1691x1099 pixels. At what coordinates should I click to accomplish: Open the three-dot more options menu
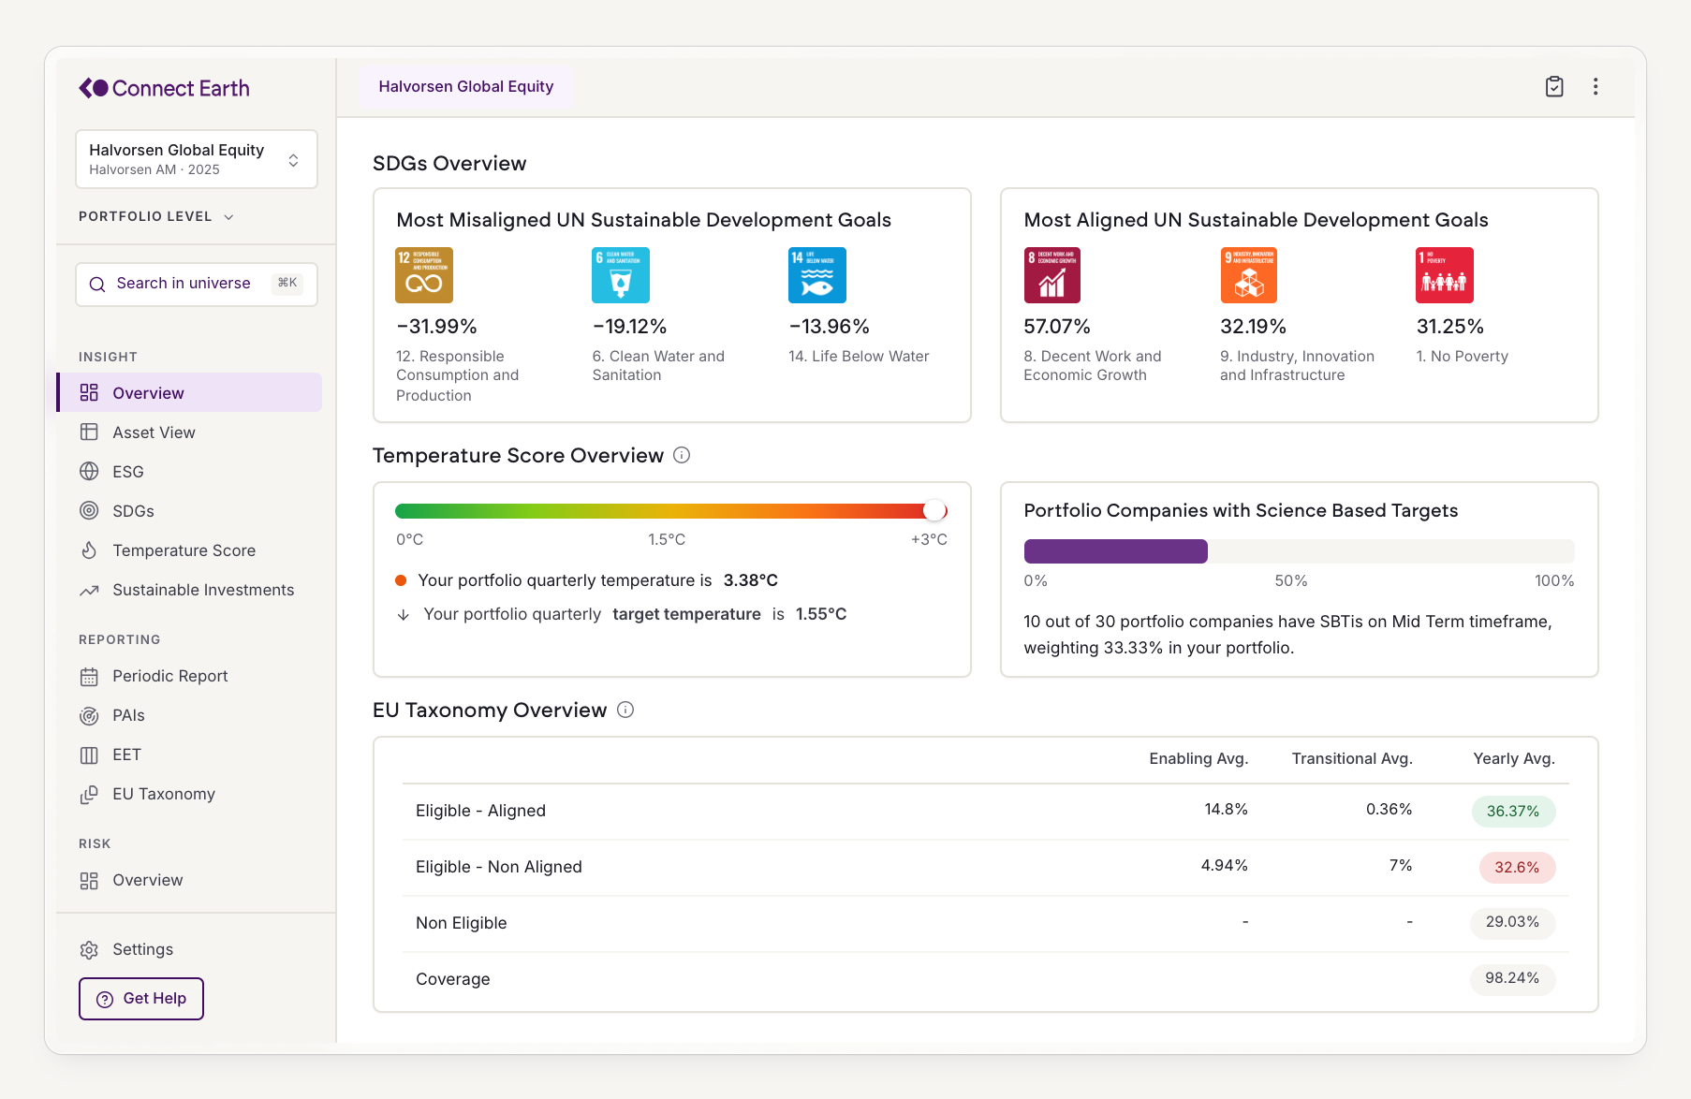click(1595, 86)
